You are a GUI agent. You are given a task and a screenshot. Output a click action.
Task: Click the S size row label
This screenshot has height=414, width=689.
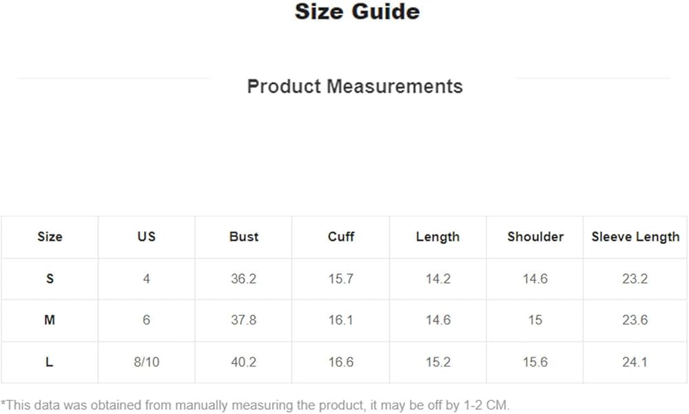tap(50, 279)
